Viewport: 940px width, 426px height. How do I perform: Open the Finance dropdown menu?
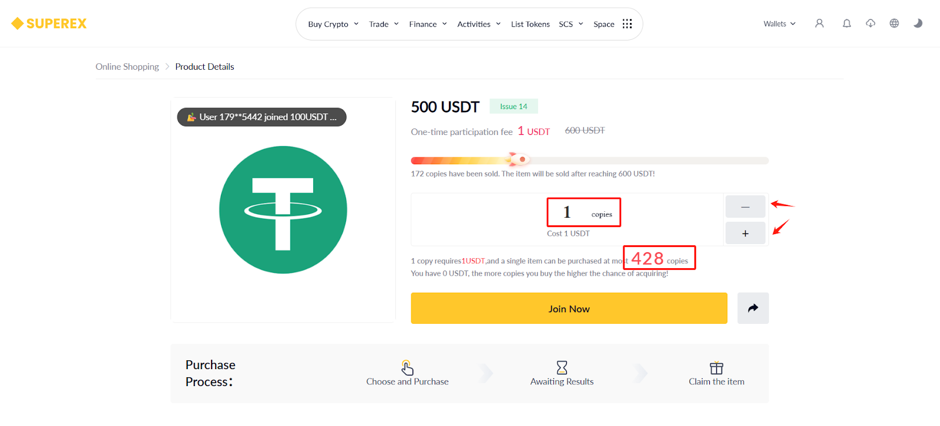428,24
